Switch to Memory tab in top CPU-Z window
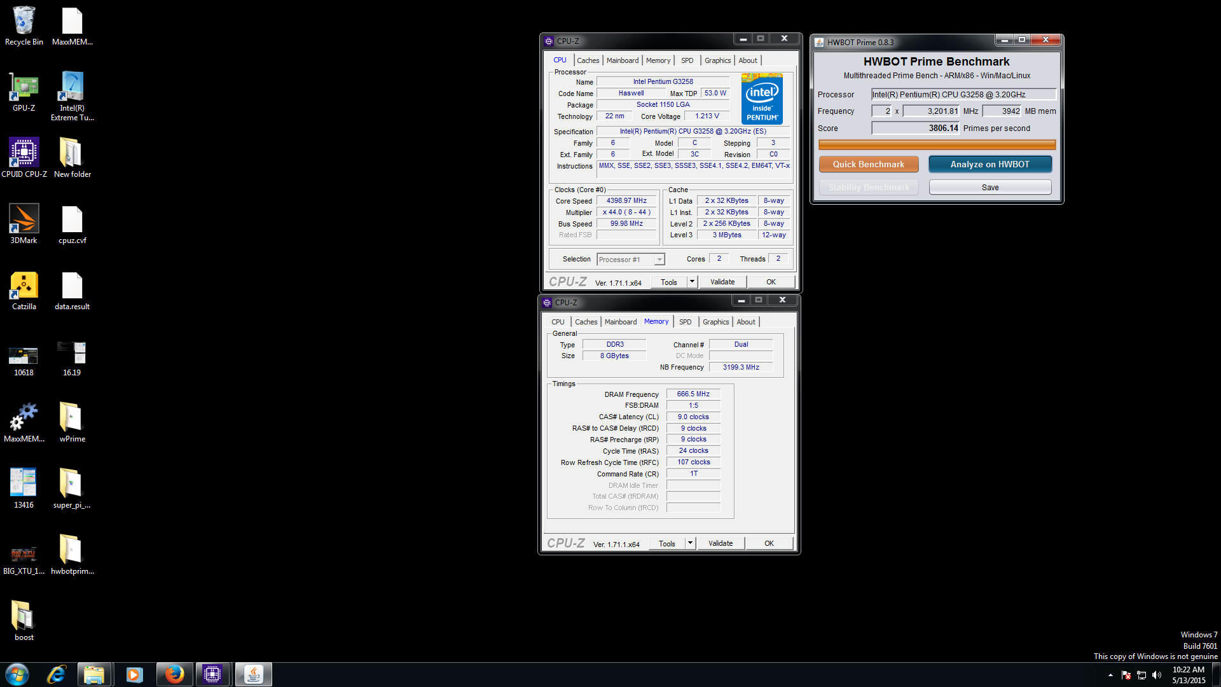Screen dimensions: 1221x687 tap(658, 60)
